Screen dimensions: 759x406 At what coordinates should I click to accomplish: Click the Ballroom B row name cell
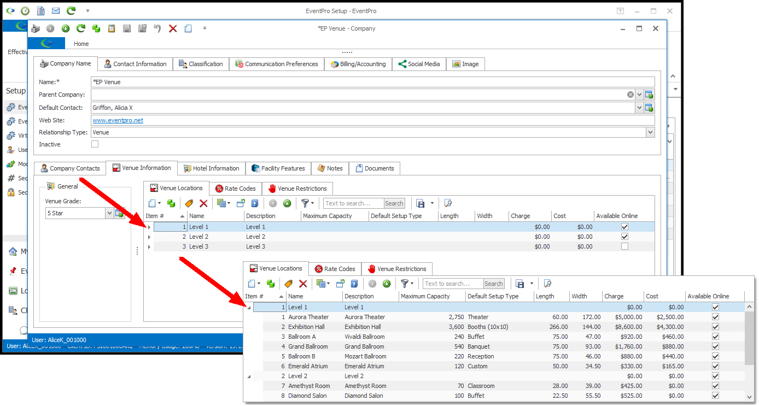click(x=315, y=356)
